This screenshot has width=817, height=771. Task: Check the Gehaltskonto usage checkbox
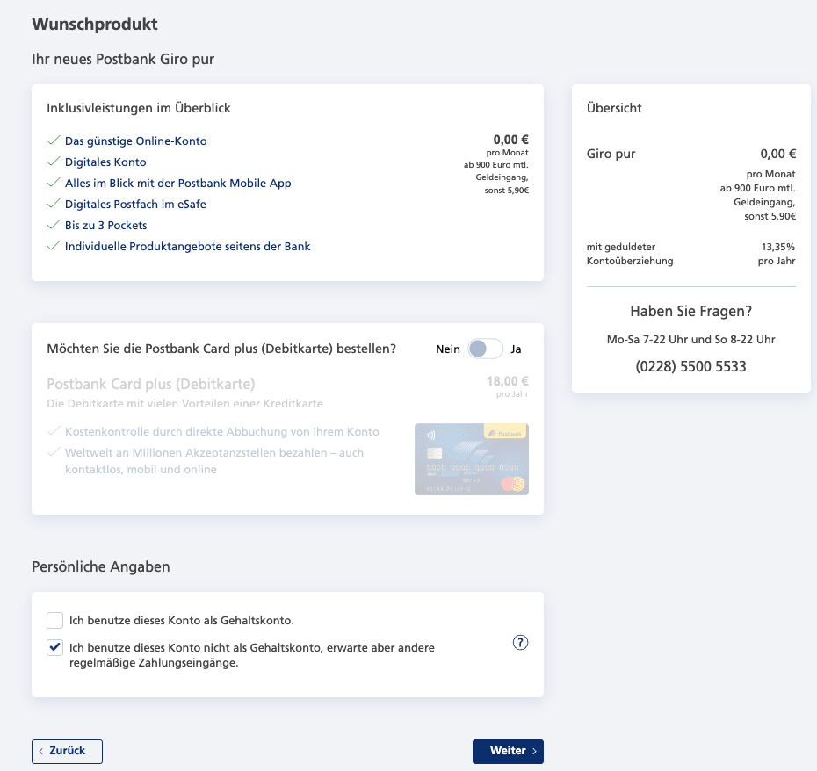[54, 621]
